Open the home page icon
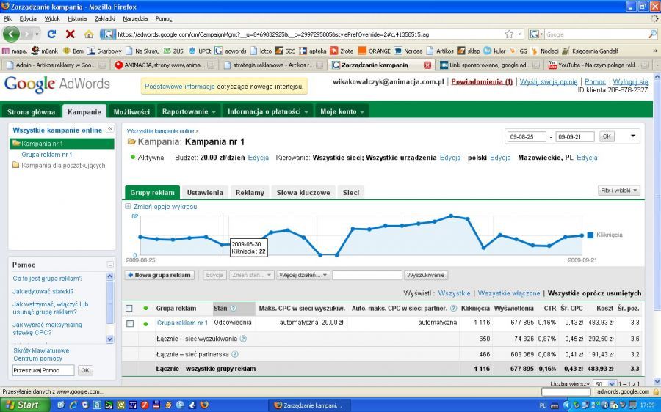 click(x=89, y=34)
